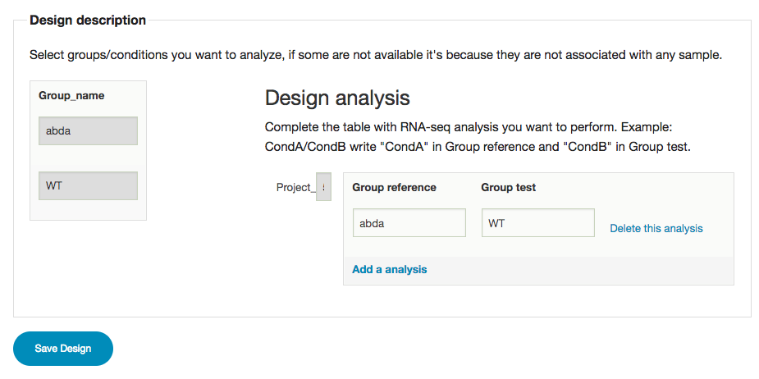
Task: Edit the Group test field containing WT
Action: 537,222
